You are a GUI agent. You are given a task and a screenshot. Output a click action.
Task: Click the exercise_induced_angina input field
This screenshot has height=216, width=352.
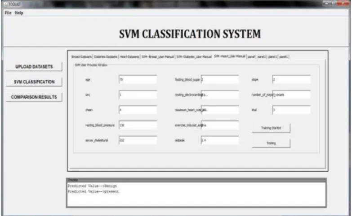tap(220, 125)
